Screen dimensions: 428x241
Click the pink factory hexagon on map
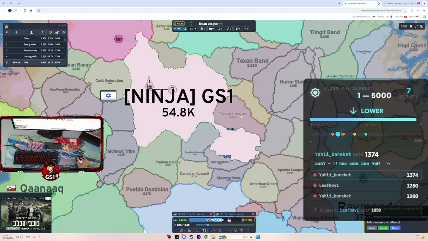tap(118, 39)
